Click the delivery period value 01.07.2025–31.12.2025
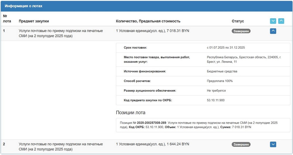293x155 pixels. click(226, 47)
